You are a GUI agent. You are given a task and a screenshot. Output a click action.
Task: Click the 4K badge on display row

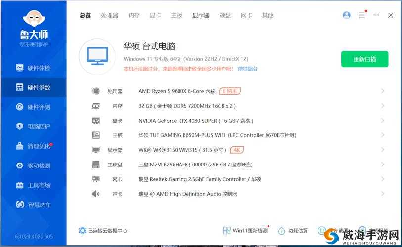[x=237, y=150]
